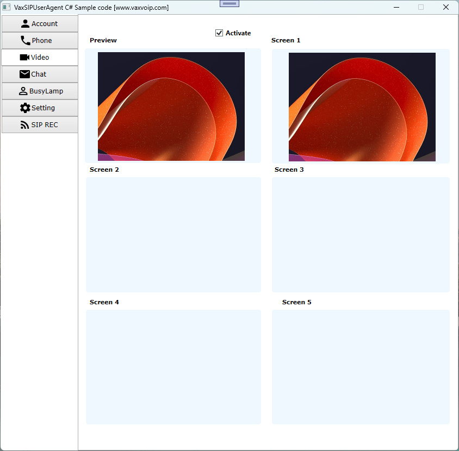Click the application icon in title bar
This screenshot has height=451, width=459.
pos(7,7)
